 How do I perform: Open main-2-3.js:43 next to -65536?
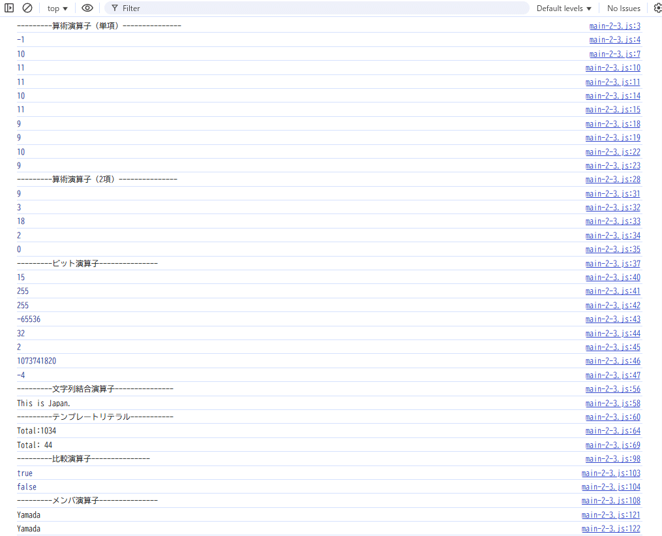pos(612,319)
